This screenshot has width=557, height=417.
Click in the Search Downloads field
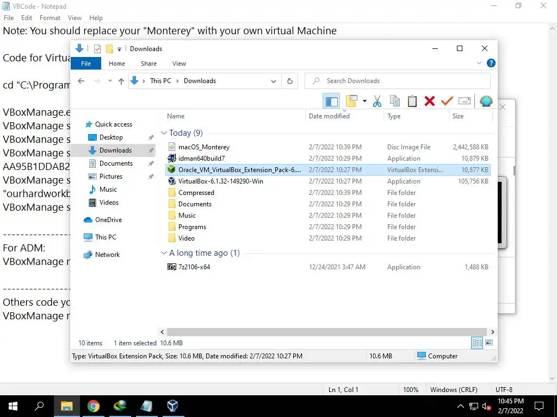tap(398, 81)
